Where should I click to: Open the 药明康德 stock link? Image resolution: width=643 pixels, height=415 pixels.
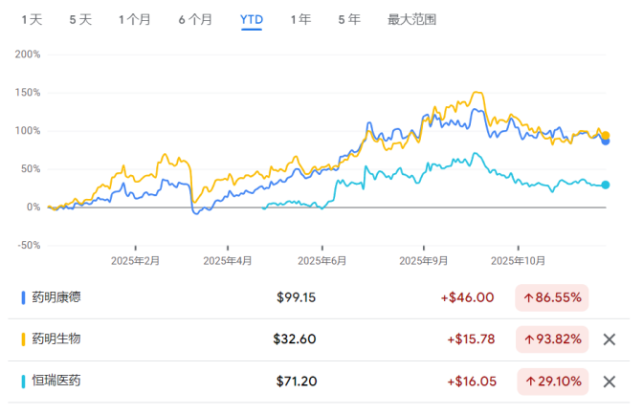[55, 297]
